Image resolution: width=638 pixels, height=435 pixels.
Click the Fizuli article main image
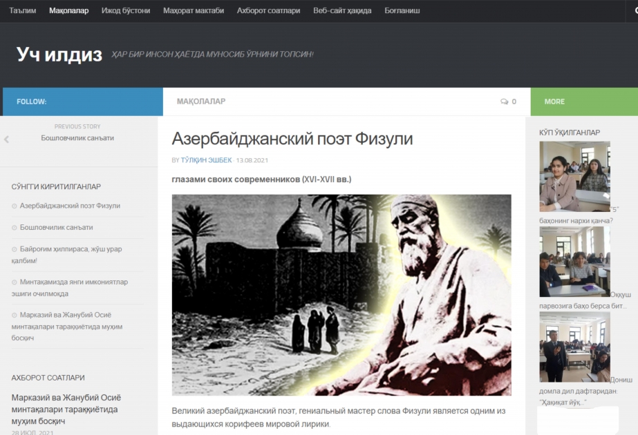click(x=341, y=295)
